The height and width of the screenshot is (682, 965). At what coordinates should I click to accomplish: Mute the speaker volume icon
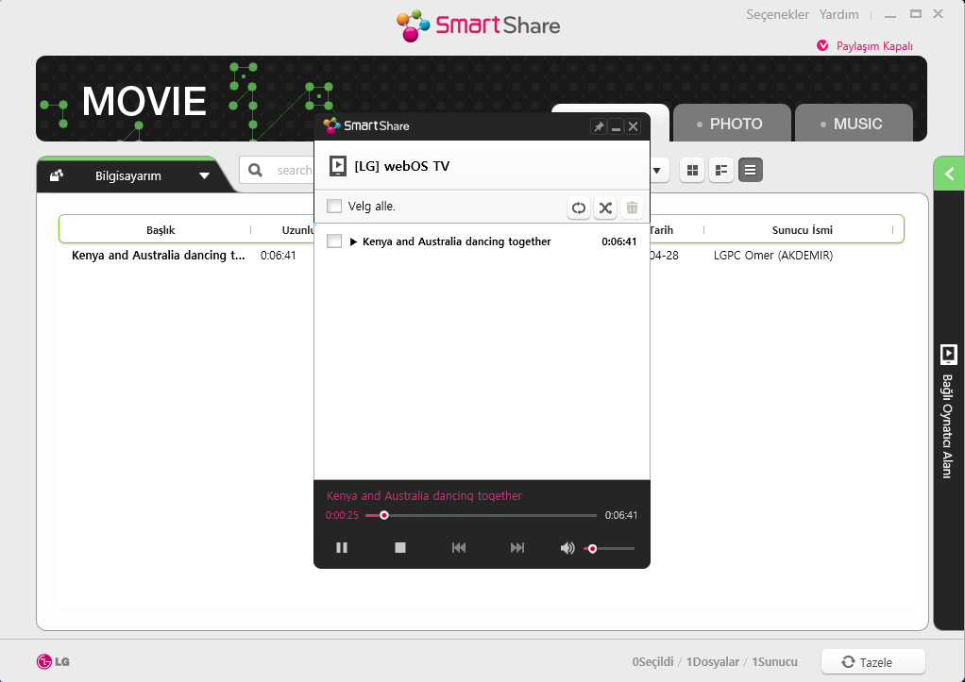(567, 548)
